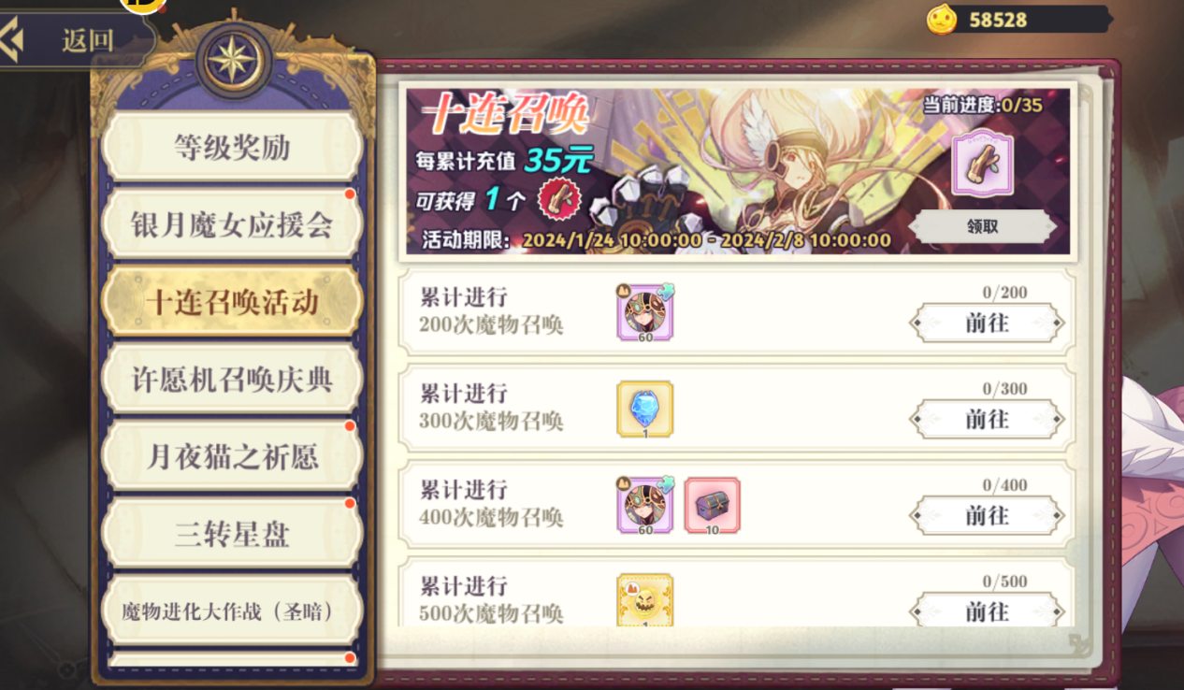1184x690 pixels.
Task: Select the 月夜猫之祈愿 tab
Action: coord(232,457)
